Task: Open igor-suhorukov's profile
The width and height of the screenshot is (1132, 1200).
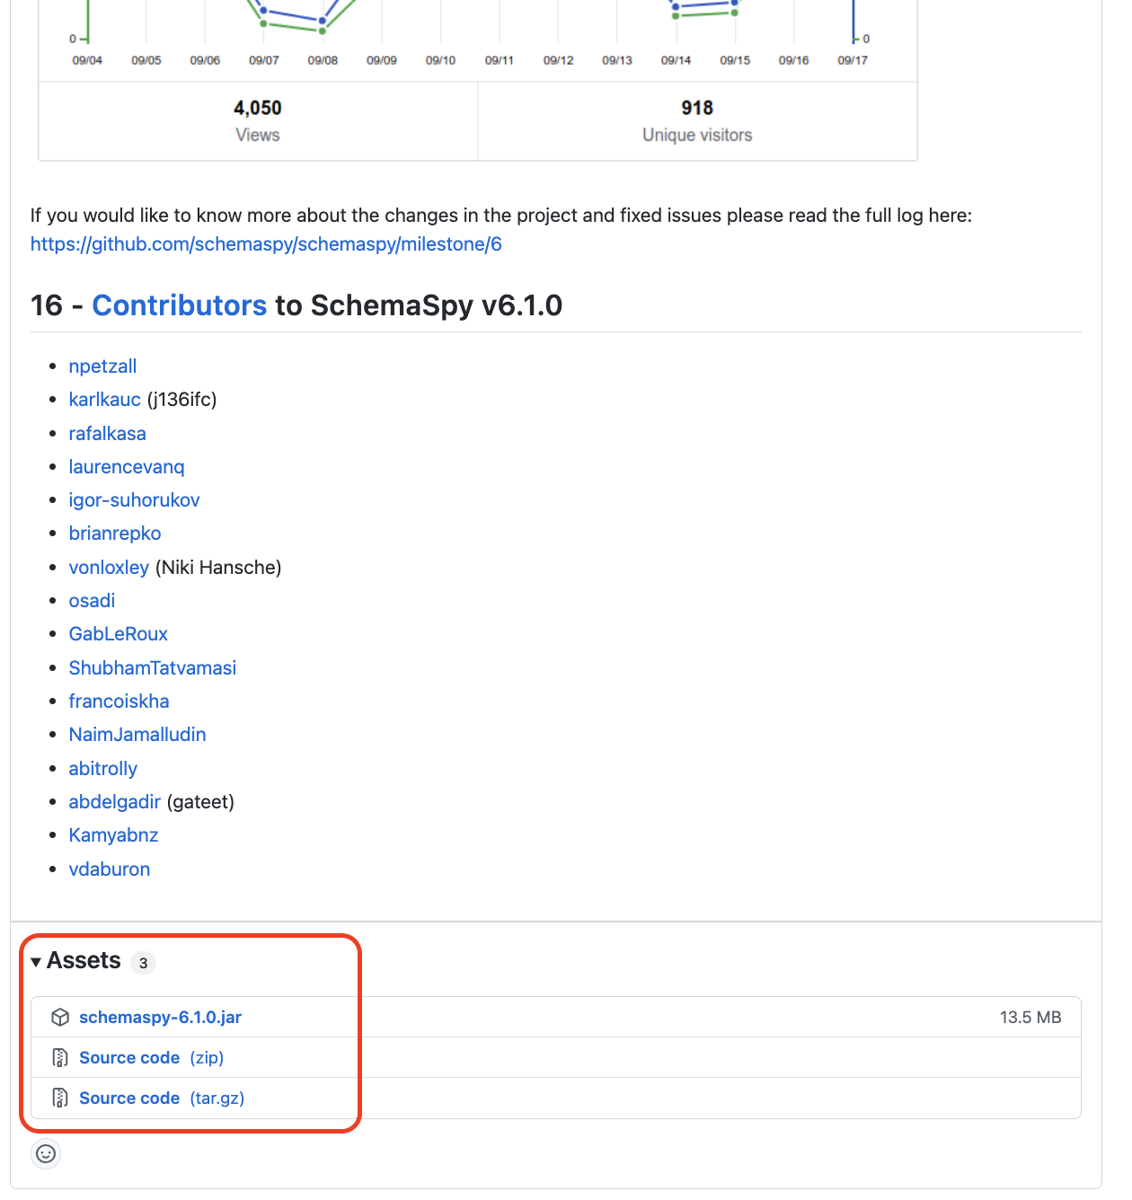Action: click(x=134, y=499)
